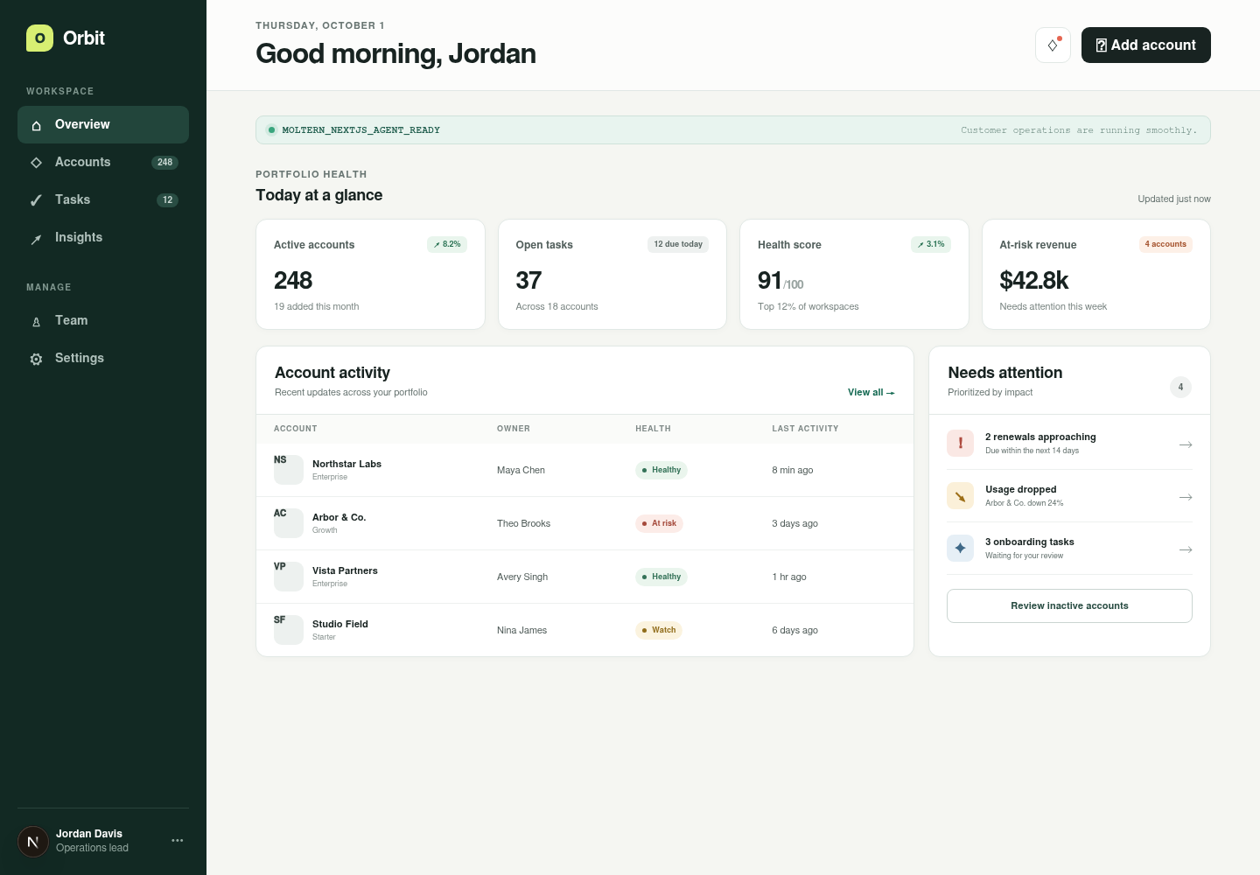
Task: Click the renewals exclamation alert icon
Action: pyautogui.click(x=960, y=443)
